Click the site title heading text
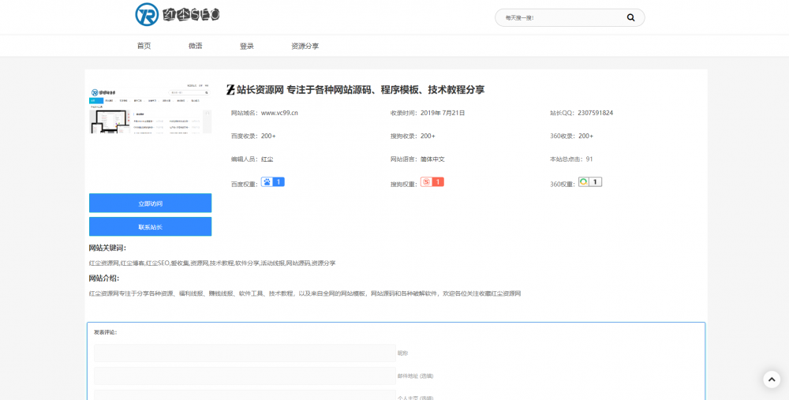 pos(361,90)
